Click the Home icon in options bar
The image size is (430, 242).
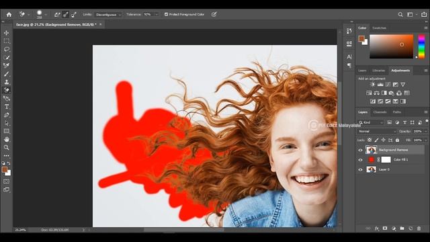click(x=9, y=15)
